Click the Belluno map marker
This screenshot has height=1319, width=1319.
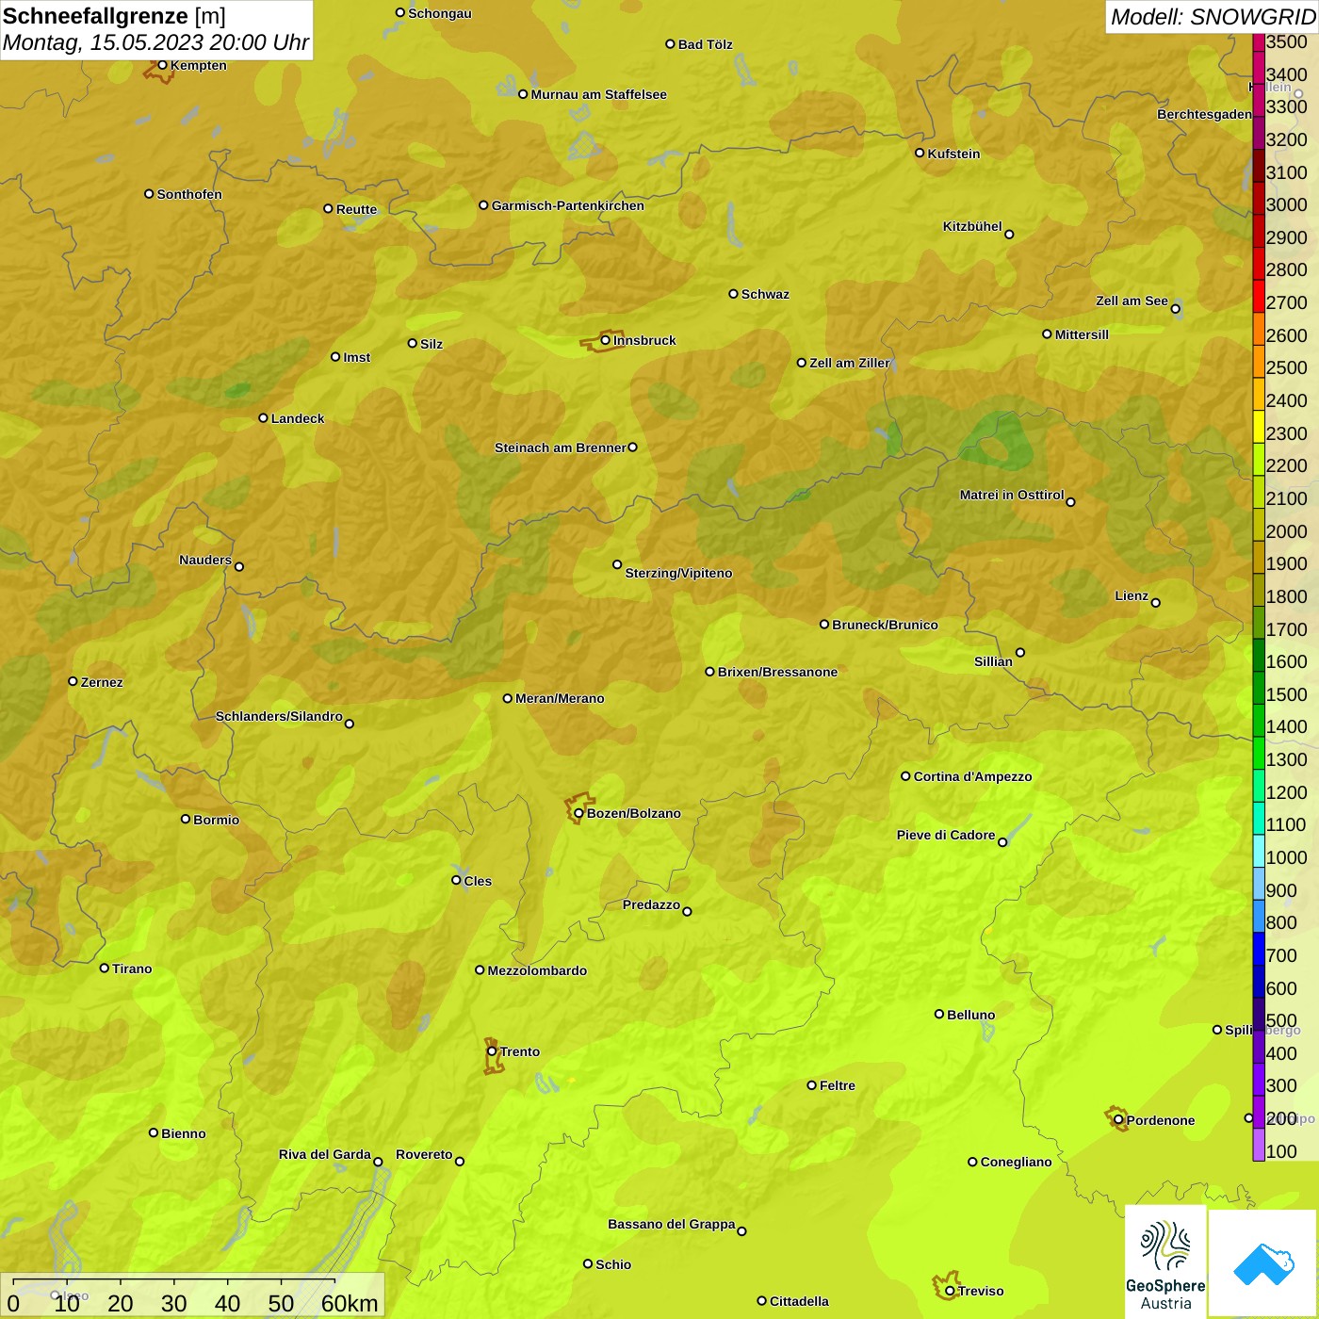point(938,1014)
